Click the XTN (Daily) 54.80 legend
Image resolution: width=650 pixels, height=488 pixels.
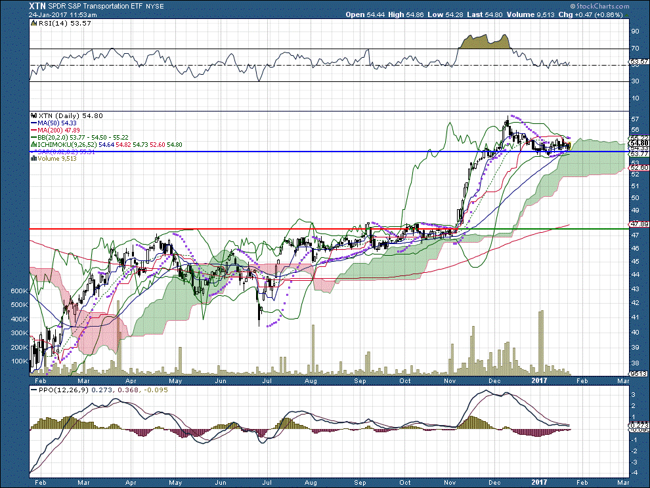pyautogui.click(x=70, y=116)
